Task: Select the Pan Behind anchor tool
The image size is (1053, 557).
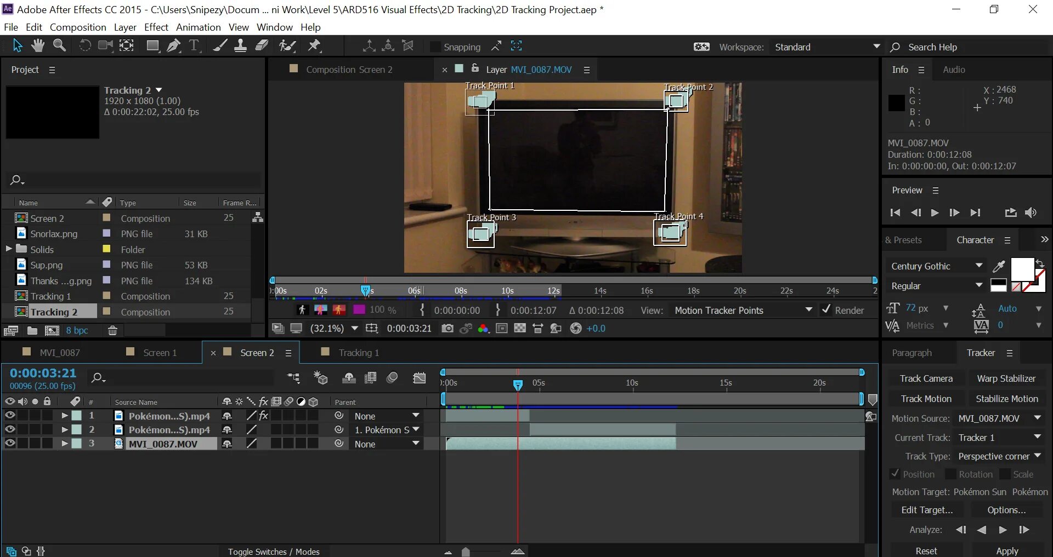Action: coord(127,46)
